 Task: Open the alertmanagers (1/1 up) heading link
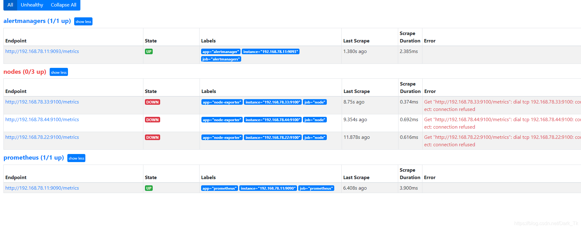(37, 21)
